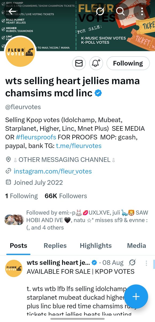Screen dimensions: 155x322
Task: Open the Fleur Votes profile picture
Action: [21, 51]
